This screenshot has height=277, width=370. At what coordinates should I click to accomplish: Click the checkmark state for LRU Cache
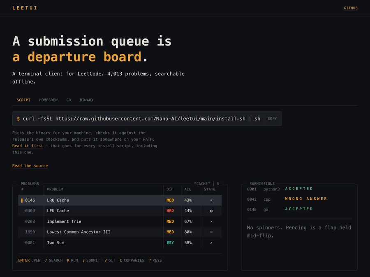coord(211,200)
